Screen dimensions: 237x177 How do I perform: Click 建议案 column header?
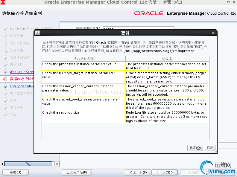coord(167,59)
